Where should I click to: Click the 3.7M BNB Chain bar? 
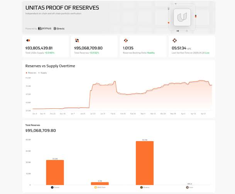[100, 184]
